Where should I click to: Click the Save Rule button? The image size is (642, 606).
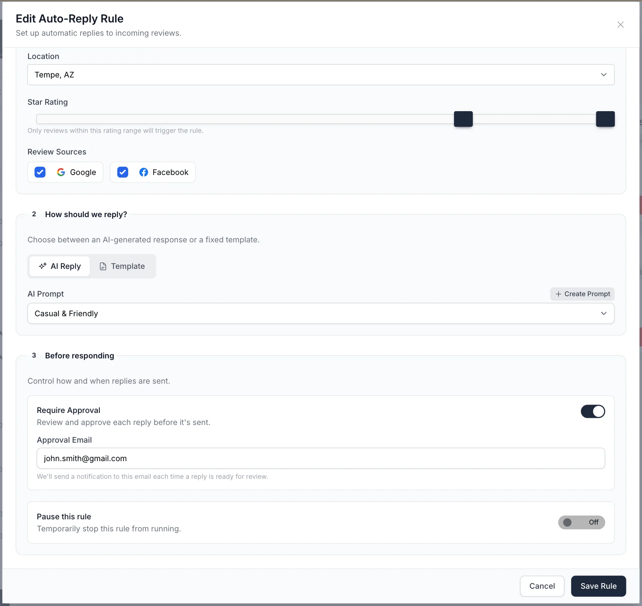point(598,586)
